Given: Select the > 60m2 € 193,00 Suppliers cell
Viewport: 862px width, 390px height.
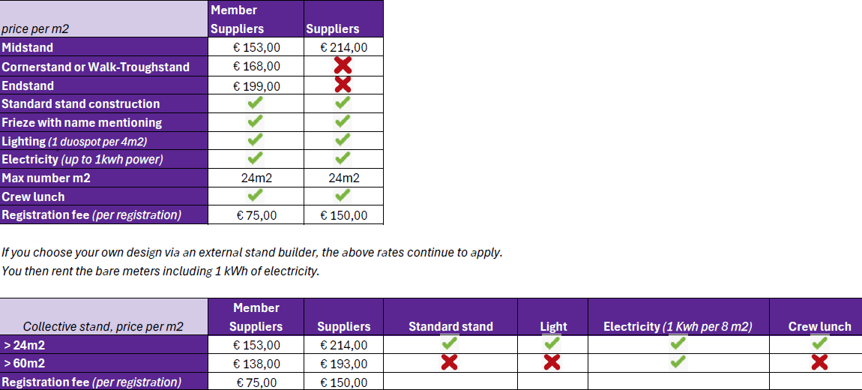Looking at the screenshot, I should 343,364.
